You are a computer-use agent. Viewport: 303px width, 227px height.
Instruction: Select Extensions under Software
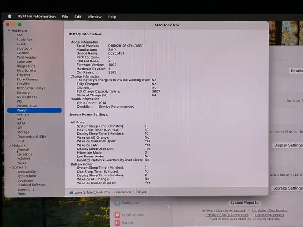[26, 189]
